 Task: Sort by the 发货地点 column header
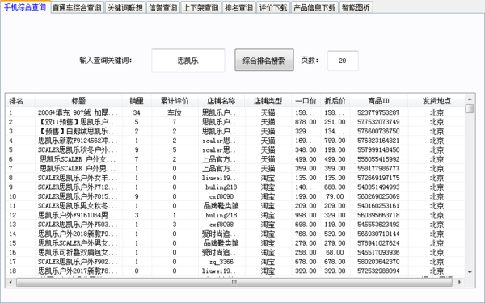436,101
